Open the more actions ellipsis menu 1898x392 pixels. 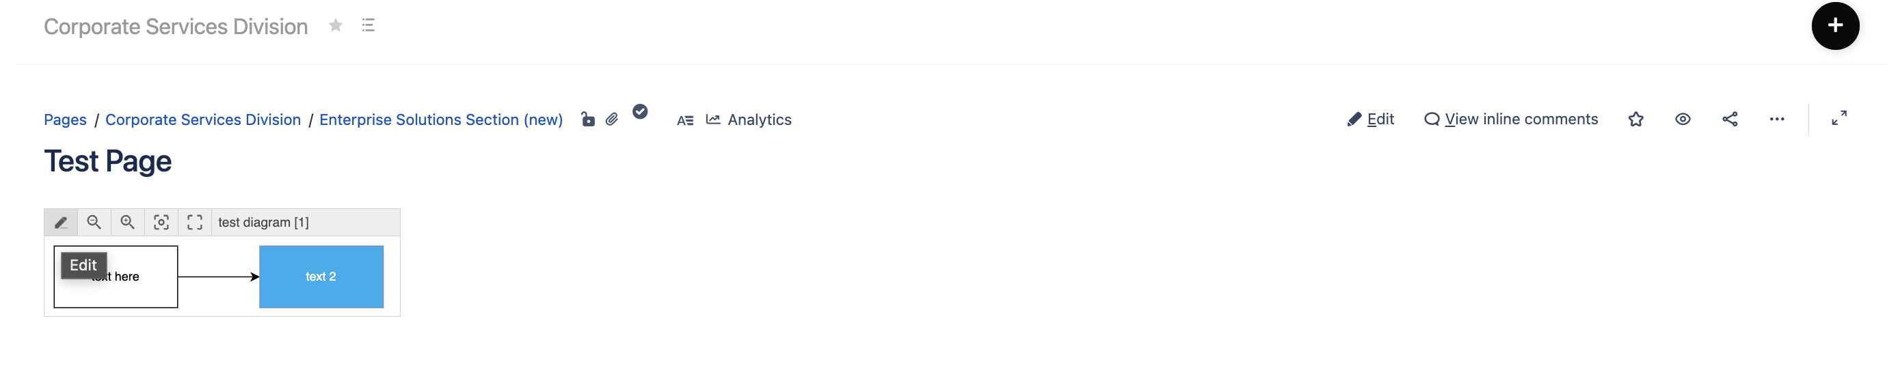(1776, 119)
